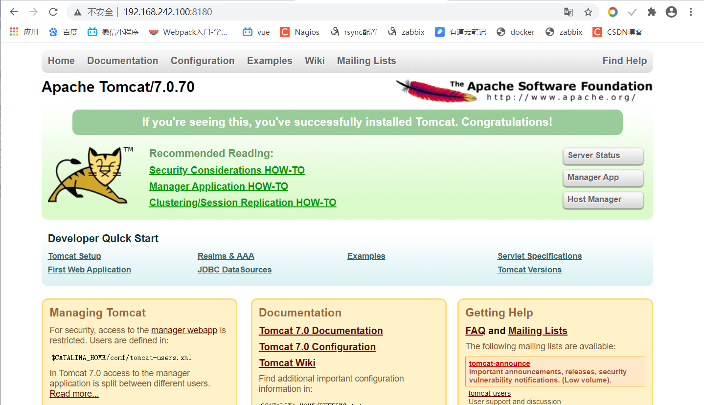Screen dimensions: 704x405
Task: Open Configuration in the top navigation bar
Action: click(203, 61)
